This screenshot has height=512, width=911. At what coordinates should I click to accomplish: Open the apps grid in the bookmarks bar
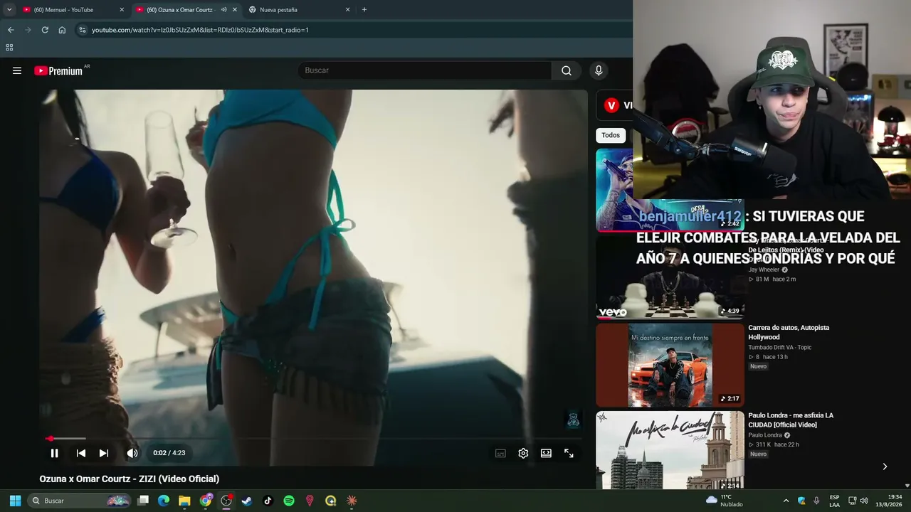tap(9, 48)
